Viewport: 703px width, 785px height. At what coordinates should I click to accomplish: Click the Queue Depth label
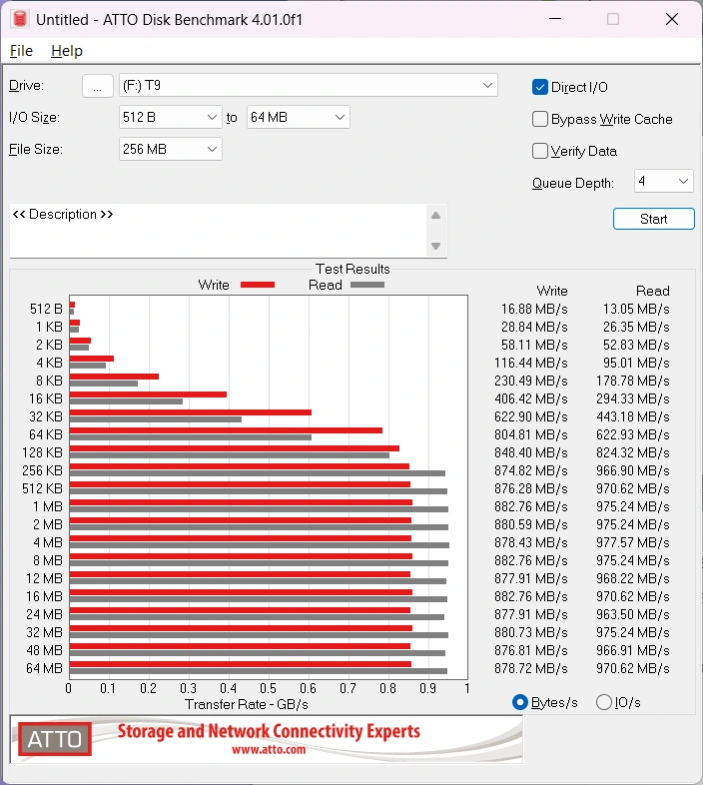click(573, 183)
